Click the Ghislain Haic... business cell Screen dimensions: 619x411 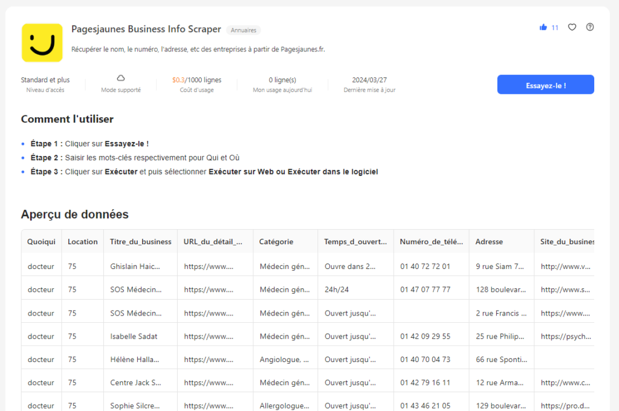pos(140,267)
